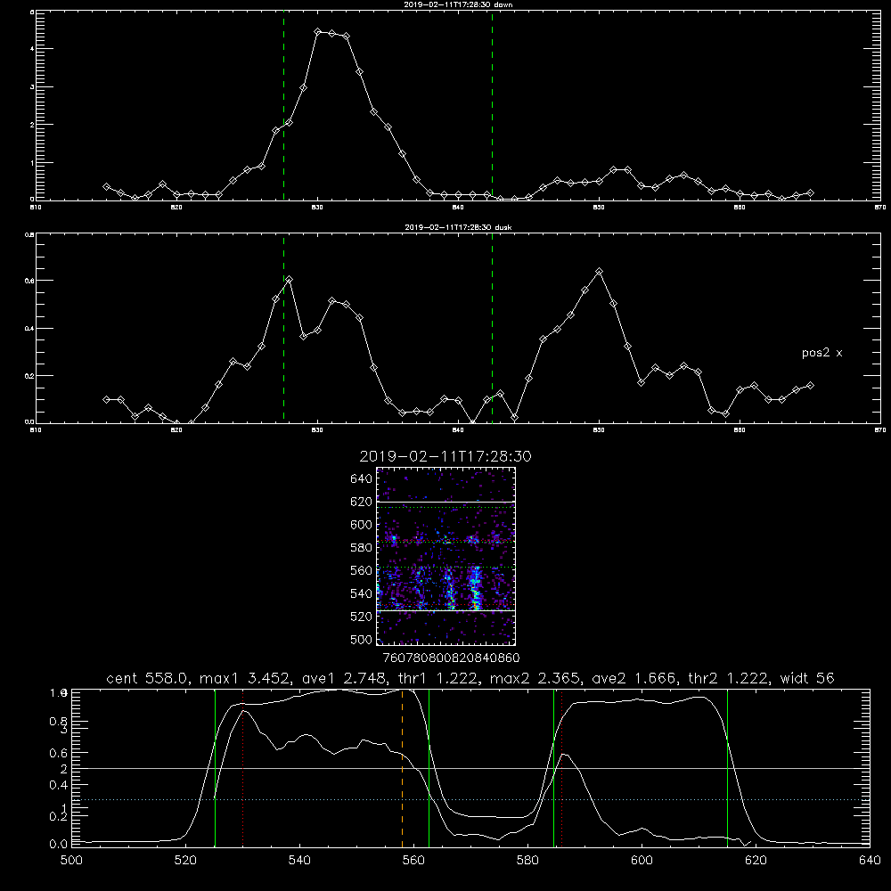Click bottom plot x-axis label 600
The width and height of the screenshot is (891, 891).
(x=642, y=861)
